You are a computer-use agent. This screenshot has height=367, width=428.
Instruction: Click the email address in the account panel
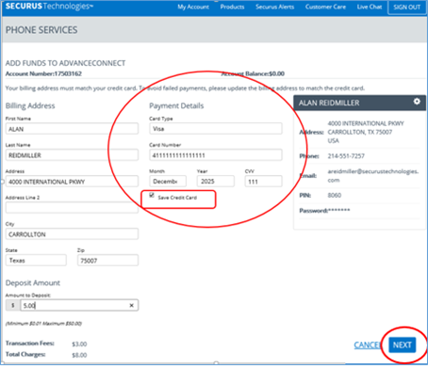tap(373, 176)
